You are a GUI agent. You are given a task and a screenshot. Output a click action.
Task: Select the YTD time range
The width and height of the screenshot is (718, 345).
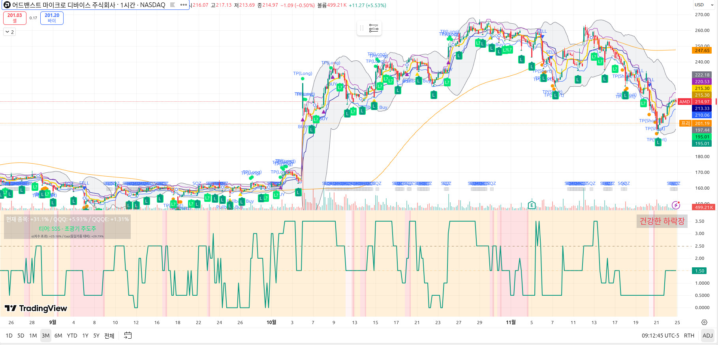(x=72, y=336)
